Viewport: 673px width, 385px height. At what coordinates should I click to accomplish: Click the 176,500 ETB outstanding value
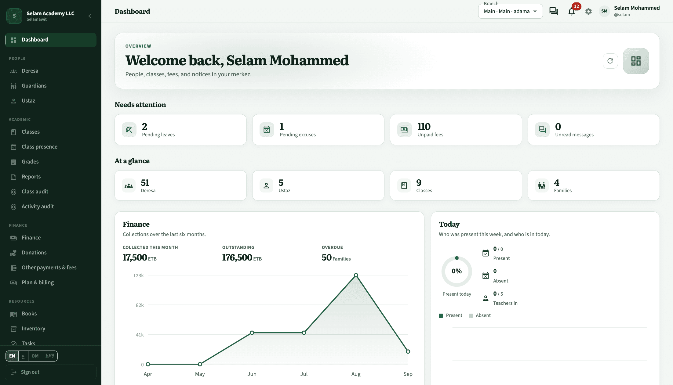(242, 257)
